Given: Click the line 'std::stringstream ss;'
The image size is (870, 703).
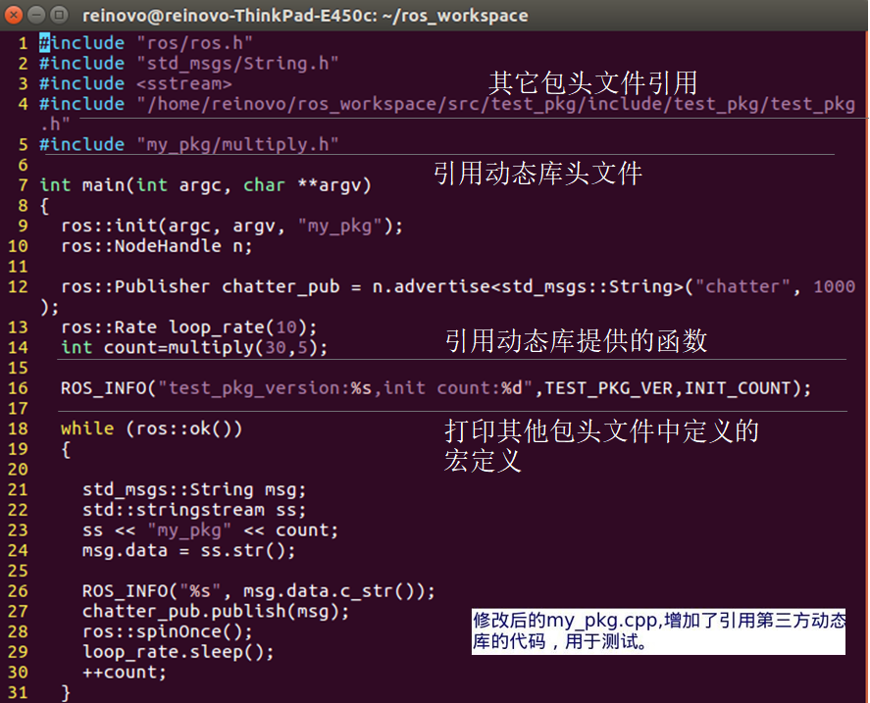Looking at the screenshot, I should click(x=194, y=510).
